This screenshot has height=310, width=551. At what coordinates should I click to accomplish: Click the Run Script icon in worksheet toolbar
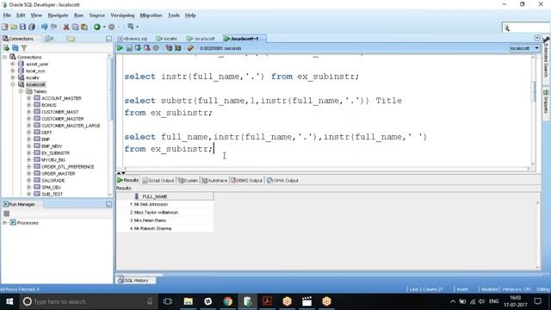(x=129, y=48)
